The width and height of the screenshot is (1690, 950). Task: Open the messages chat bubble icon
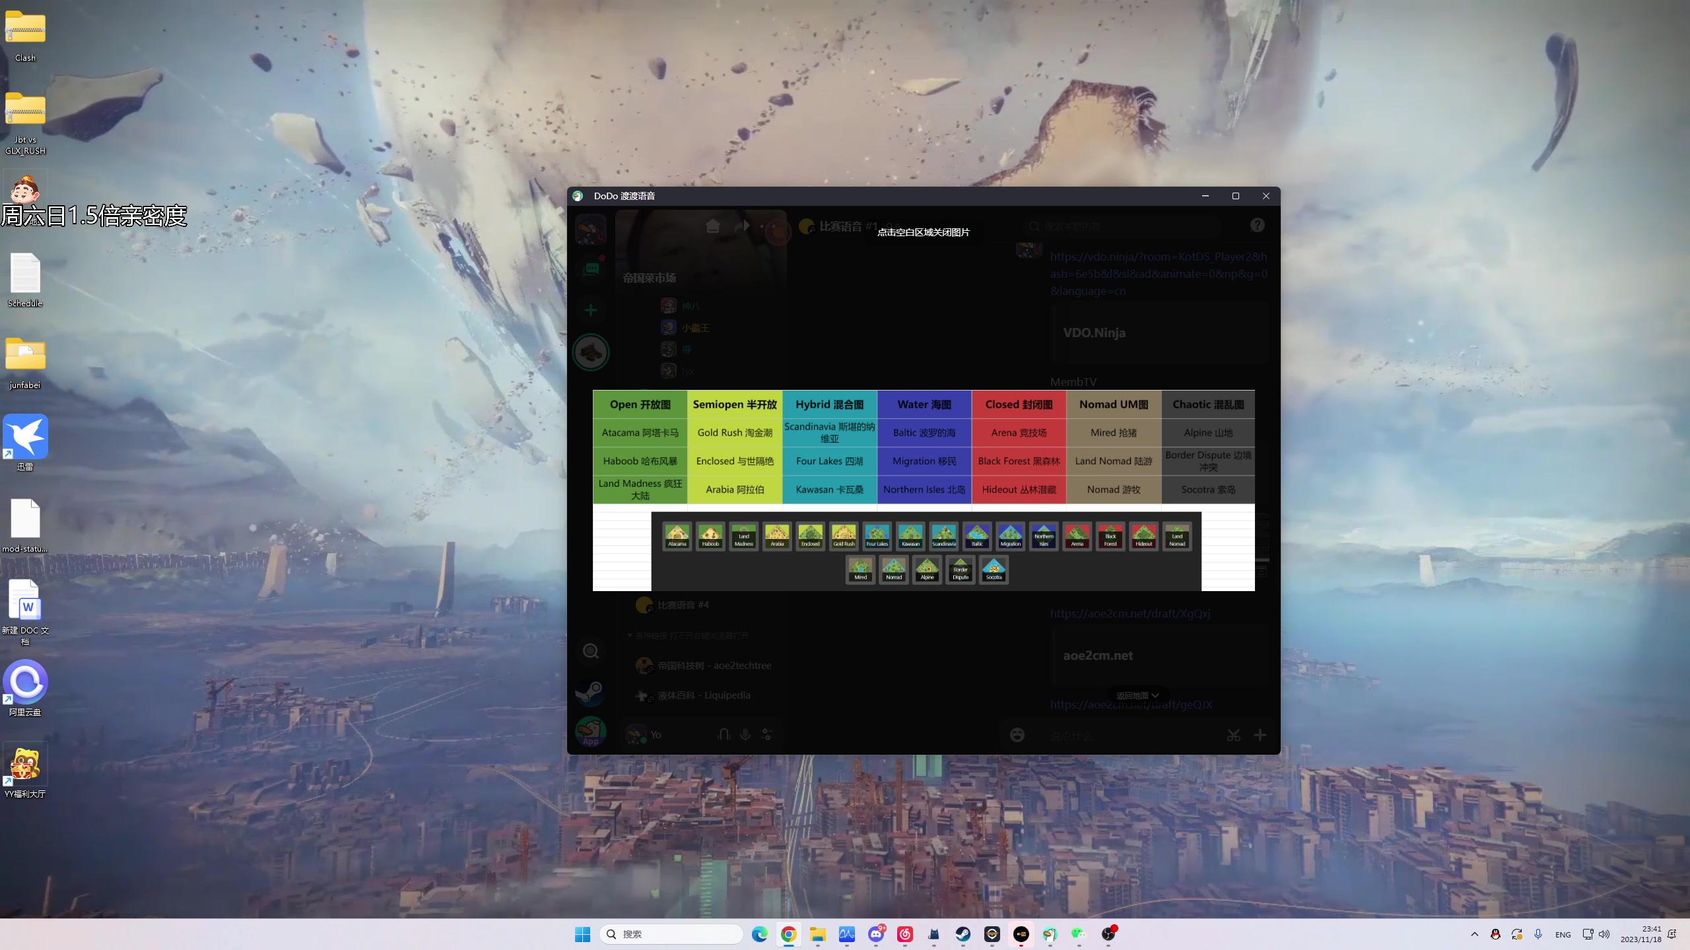coord(590,269)
